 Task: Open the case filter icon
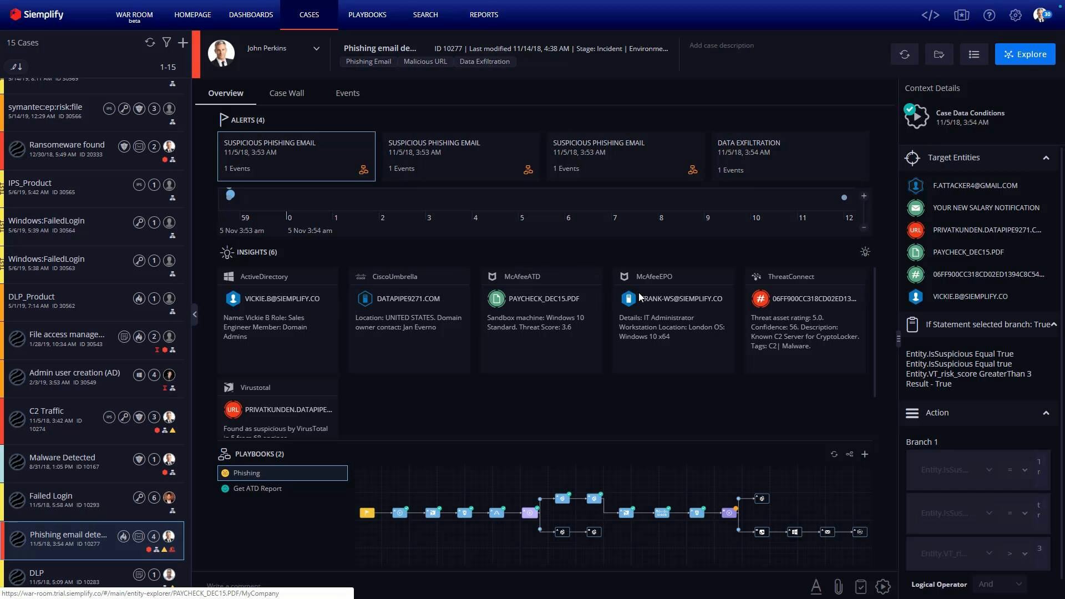pyautogui.click(x=166, y=42)
